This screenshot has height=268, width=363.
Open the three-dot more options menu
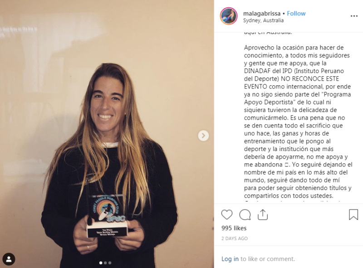[354, 16]
